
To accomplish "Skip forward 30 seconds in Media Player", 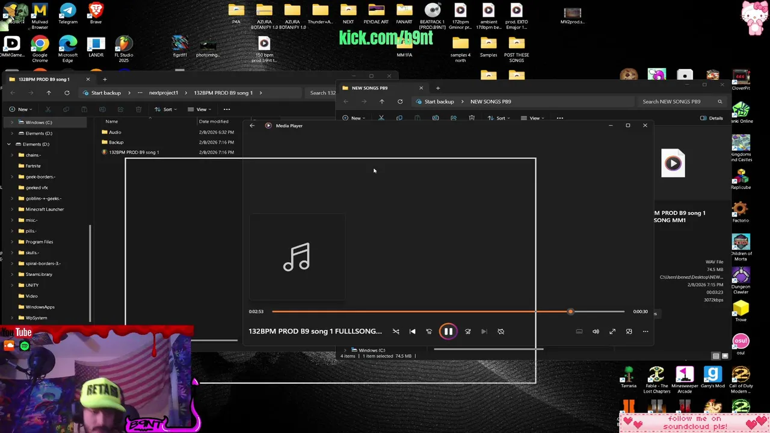I will coord(467,331).
